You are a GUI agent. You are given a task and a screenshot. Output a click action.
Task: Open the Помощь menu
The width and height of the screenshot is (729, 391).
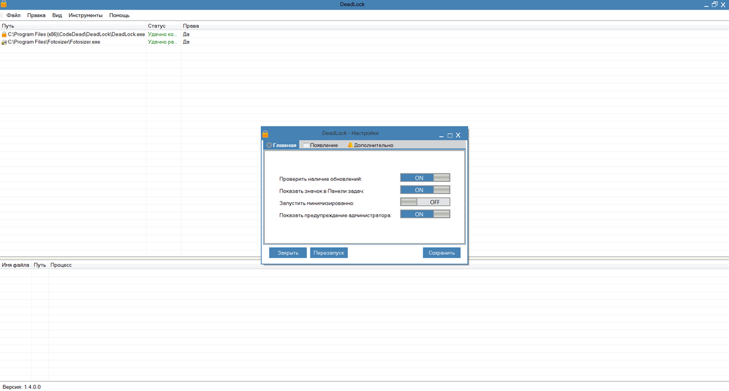tap(119, 15)
